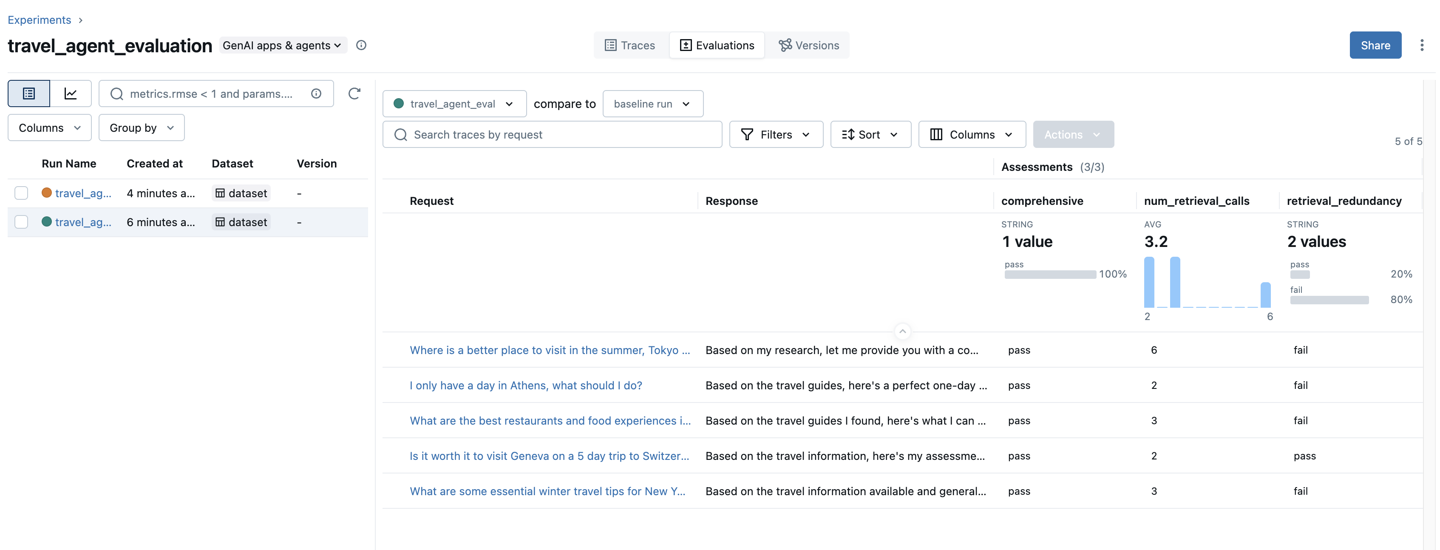This screenshot has width=1440, height=550.
Task: Click the Versions icon
Action: coord(785,45)
